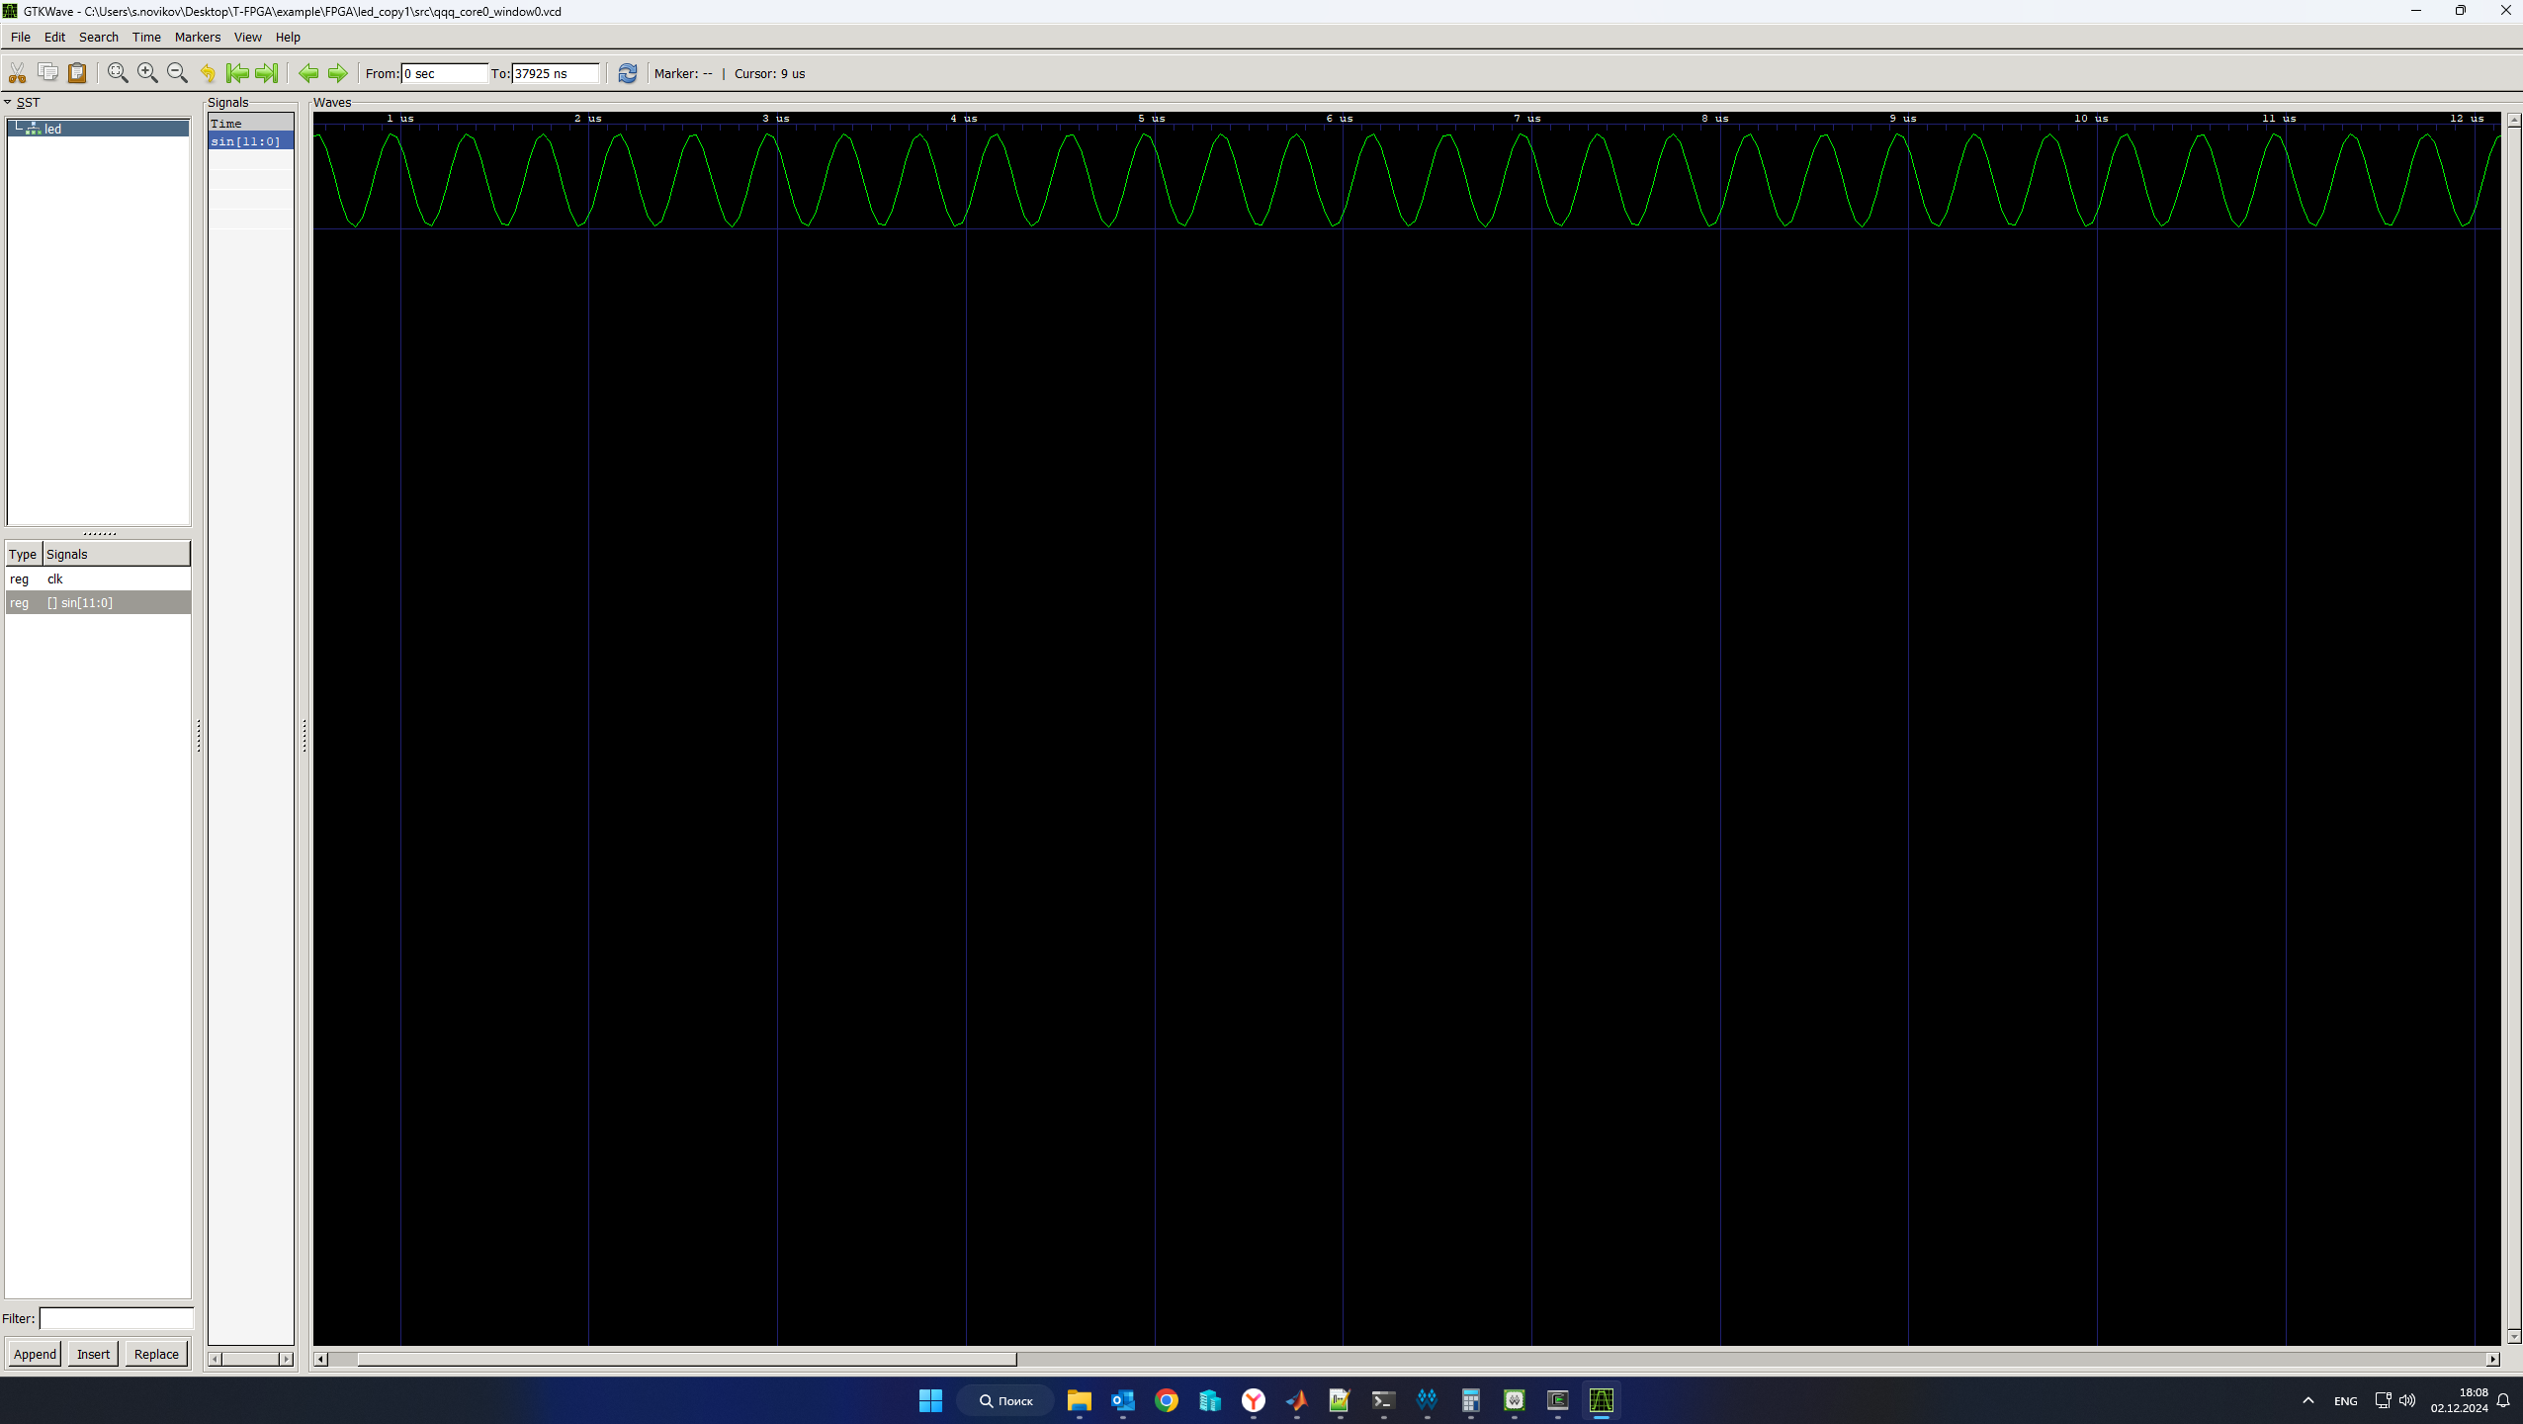Click the Zoom In icon

(x=147, y=73)
